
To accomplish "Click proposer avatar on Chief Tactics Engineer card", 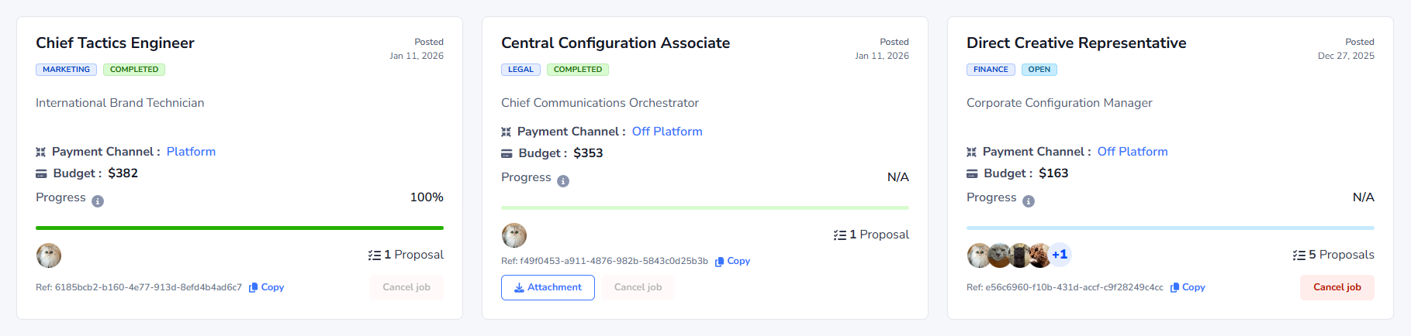I will pyautogui.click(x=49, y=255).
